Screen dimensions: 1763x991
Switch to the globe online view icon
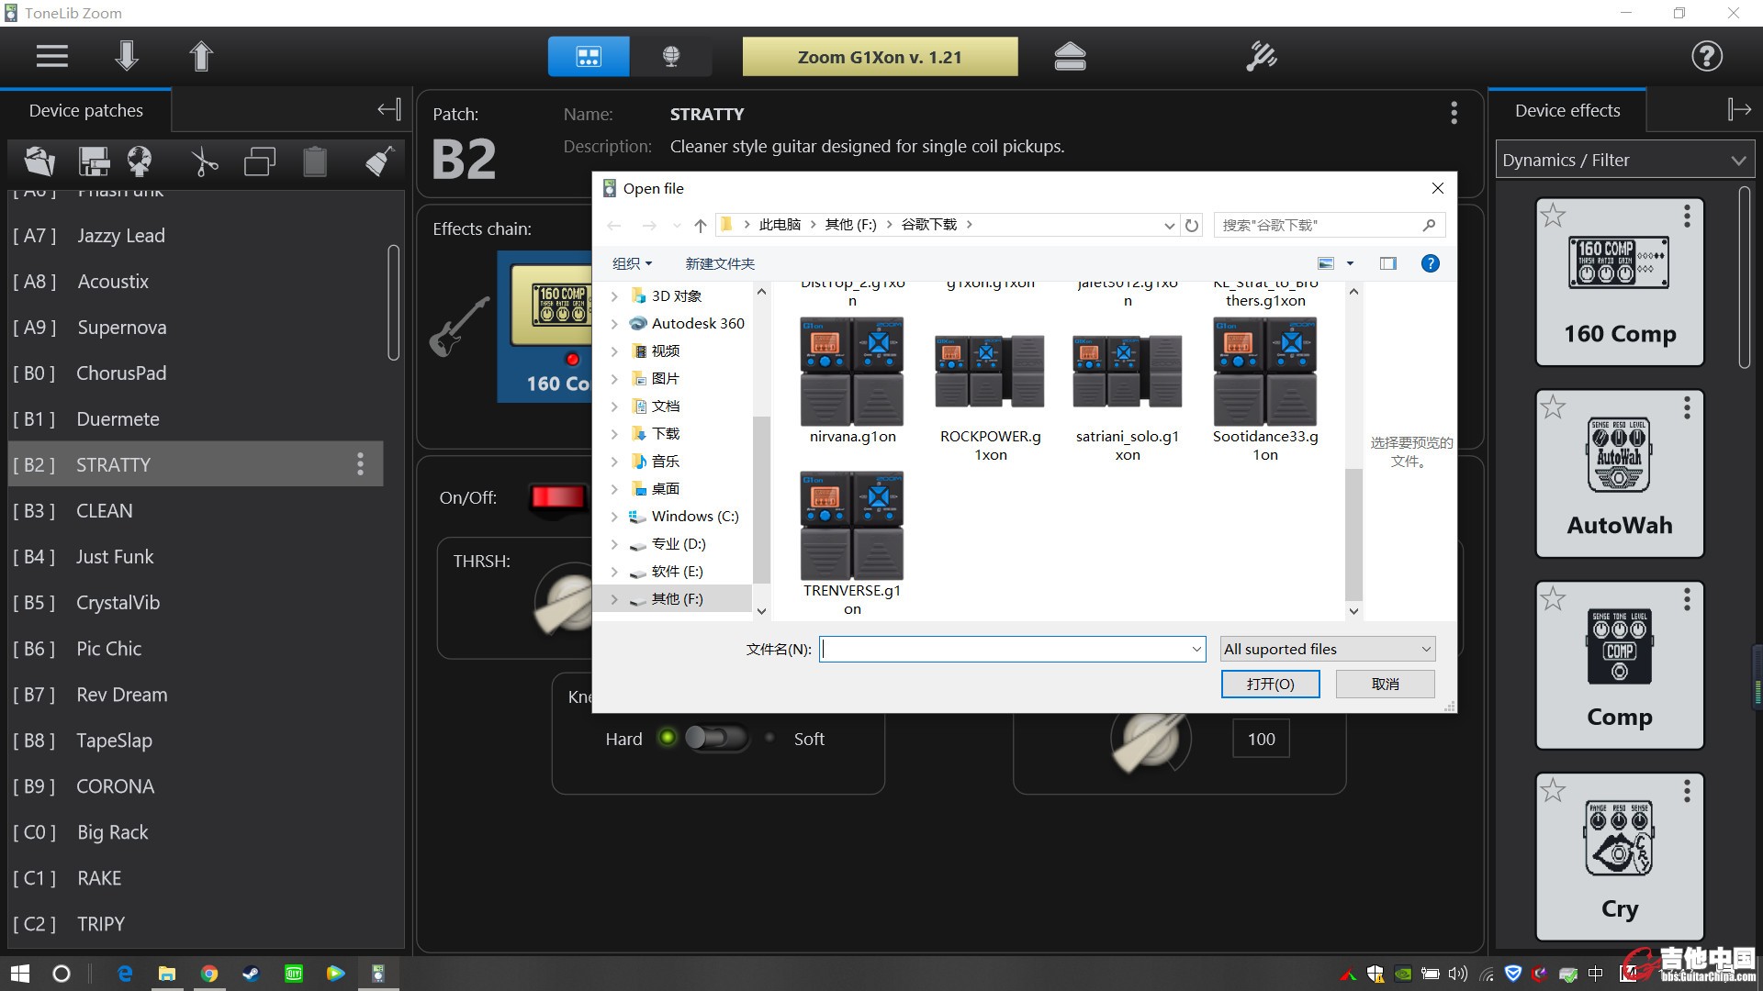(671, 56)
